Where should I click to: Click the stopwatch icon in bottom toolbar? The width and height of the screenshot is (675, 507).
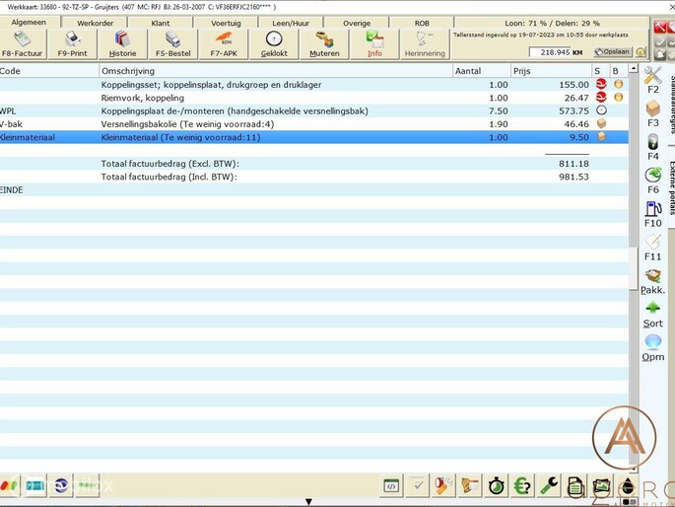pyautogui.click(x=497, y=485)
